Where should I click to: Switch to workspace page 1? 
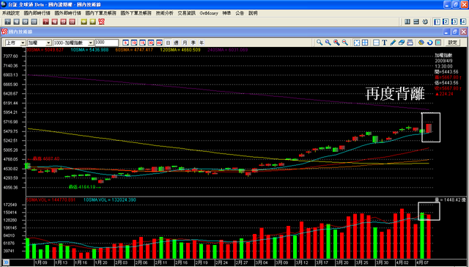coord(437,22)
